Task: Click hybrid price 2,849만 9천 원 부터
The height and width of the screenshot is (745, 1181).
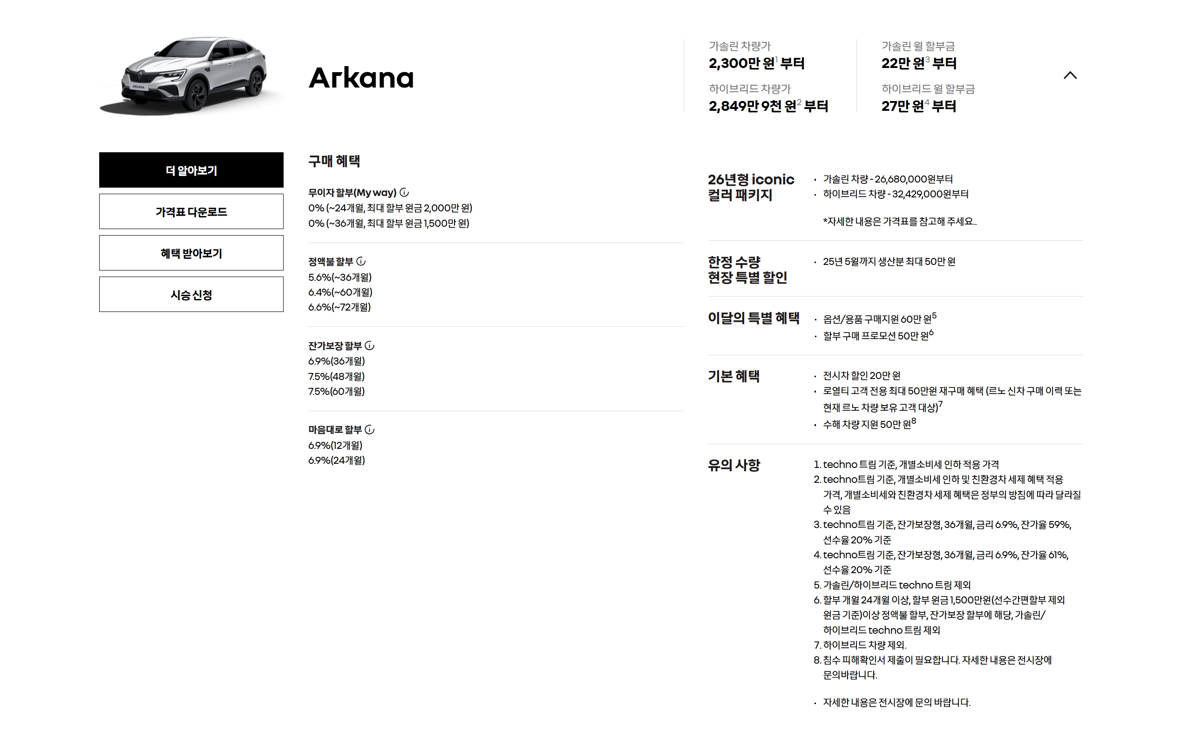Action: [767, 106]
